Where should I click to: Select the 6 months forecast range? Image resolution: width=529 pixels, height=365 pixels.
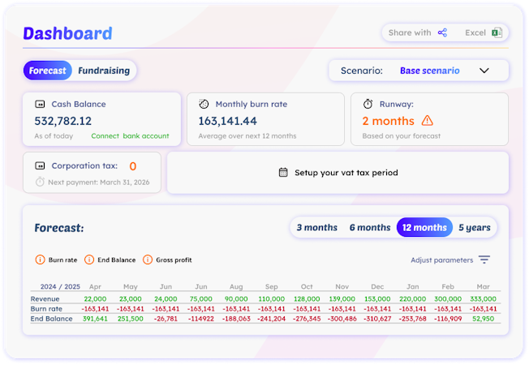pos(370,228)
